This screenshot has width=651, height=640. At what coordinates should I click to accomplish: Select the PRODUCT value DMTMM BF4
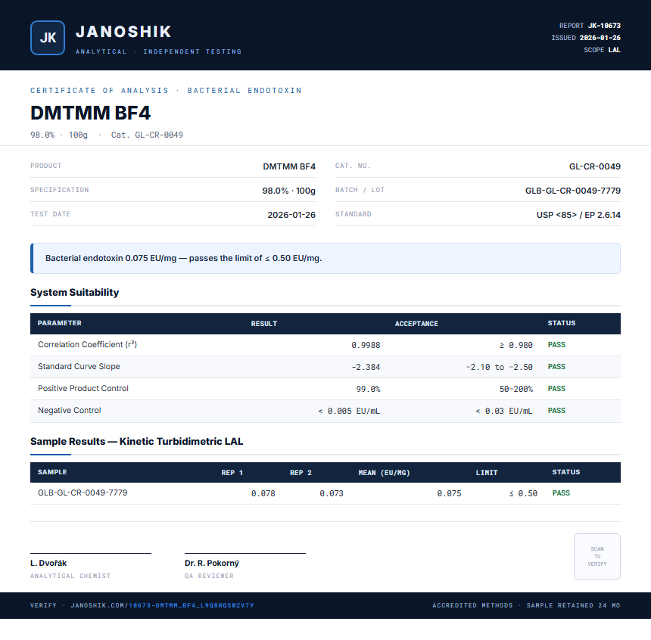289,166
